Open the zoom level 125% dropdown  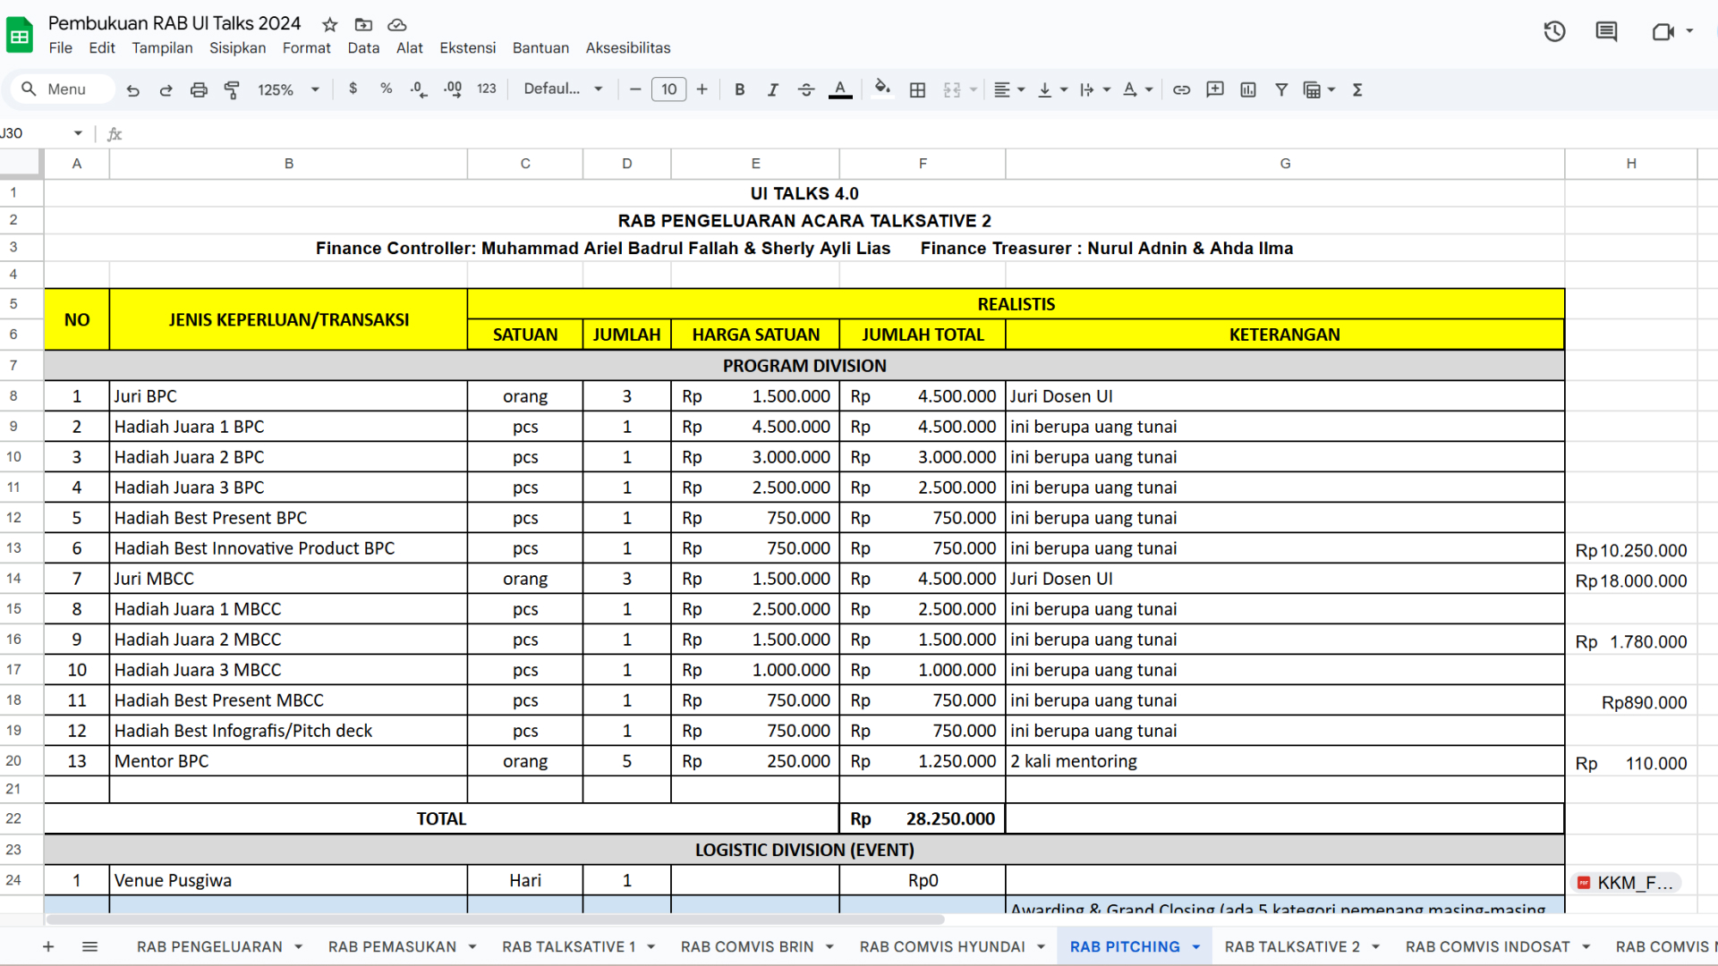click(288, 89)
